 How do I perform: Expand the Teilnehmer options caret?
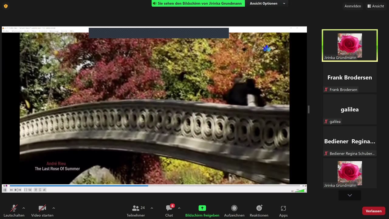coord(152,208)
